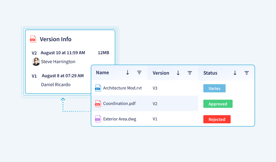This screenshot has width=276, height=162.
Task: Open Exterior Area.dwg file name
Action: point(120,119)
